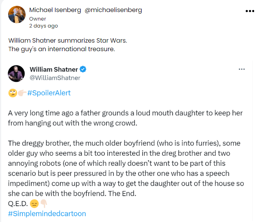This screenshot has height=222, width=258.
Task: Click Michael Isenberg's profile avatar
Action: click(17, 14)
